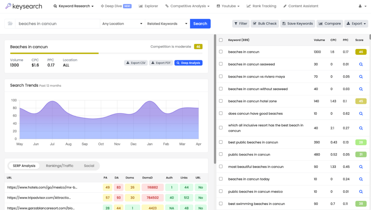Click the Compare button
Image resolution: width=371 pixels, height=210 pixels.
(330, 24)
